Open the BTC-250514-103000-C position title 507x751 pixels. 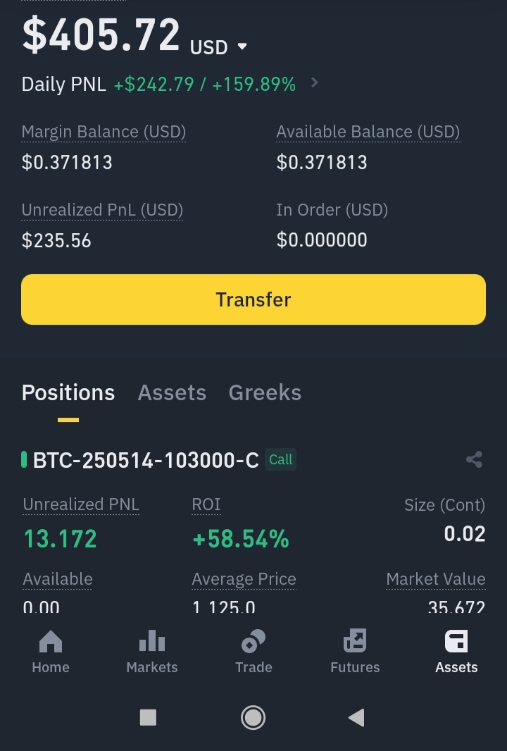pos(146,460)
